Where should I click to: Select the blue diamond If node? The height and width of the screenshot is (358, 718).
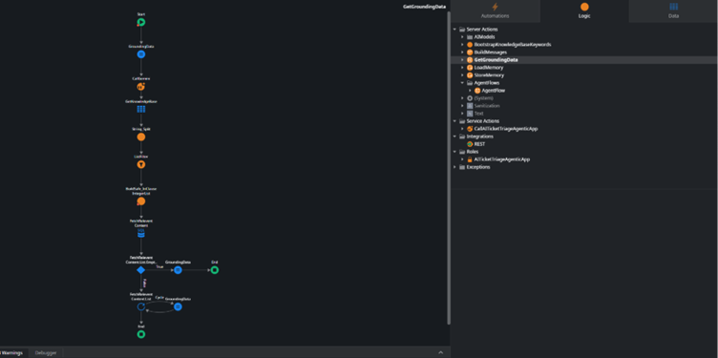point(141,270)
